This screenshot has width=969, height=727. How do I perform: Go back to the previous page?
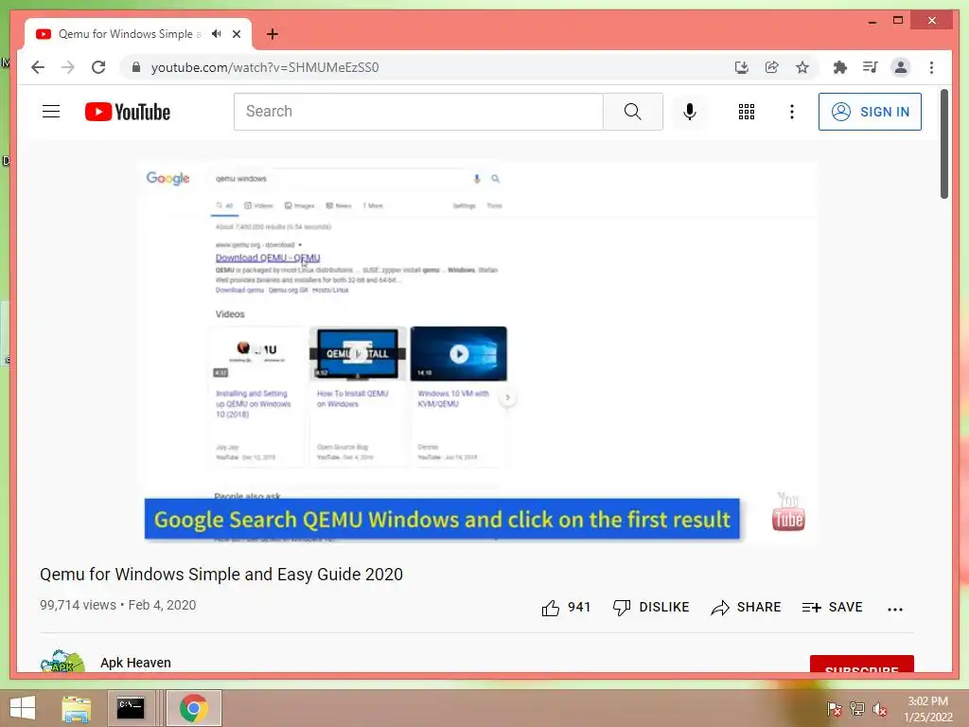tap(38, 67)
